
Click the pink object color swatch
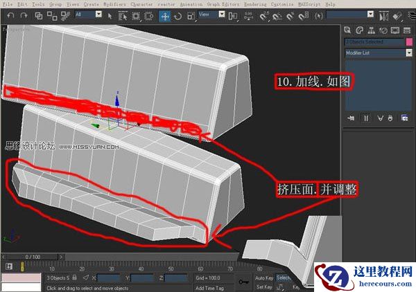(409, 42)
